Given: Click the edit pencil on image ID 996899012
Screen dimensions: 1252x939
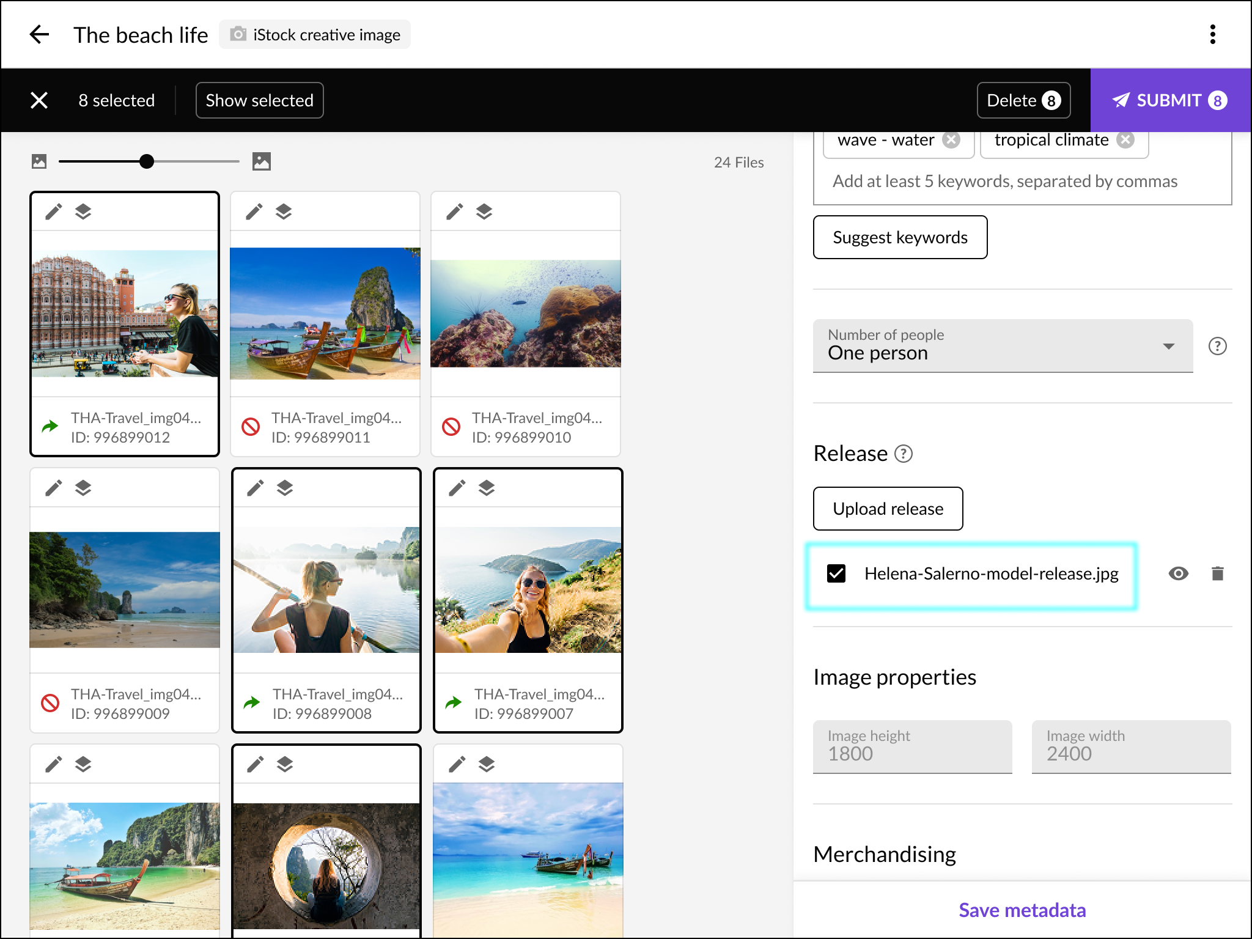Looking at the screenshot, I should pos(54,212).
